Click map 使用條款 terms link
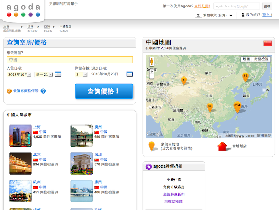The width and height of the screenshot is (279, 210). pyautogui.click(x=264, y=135)
